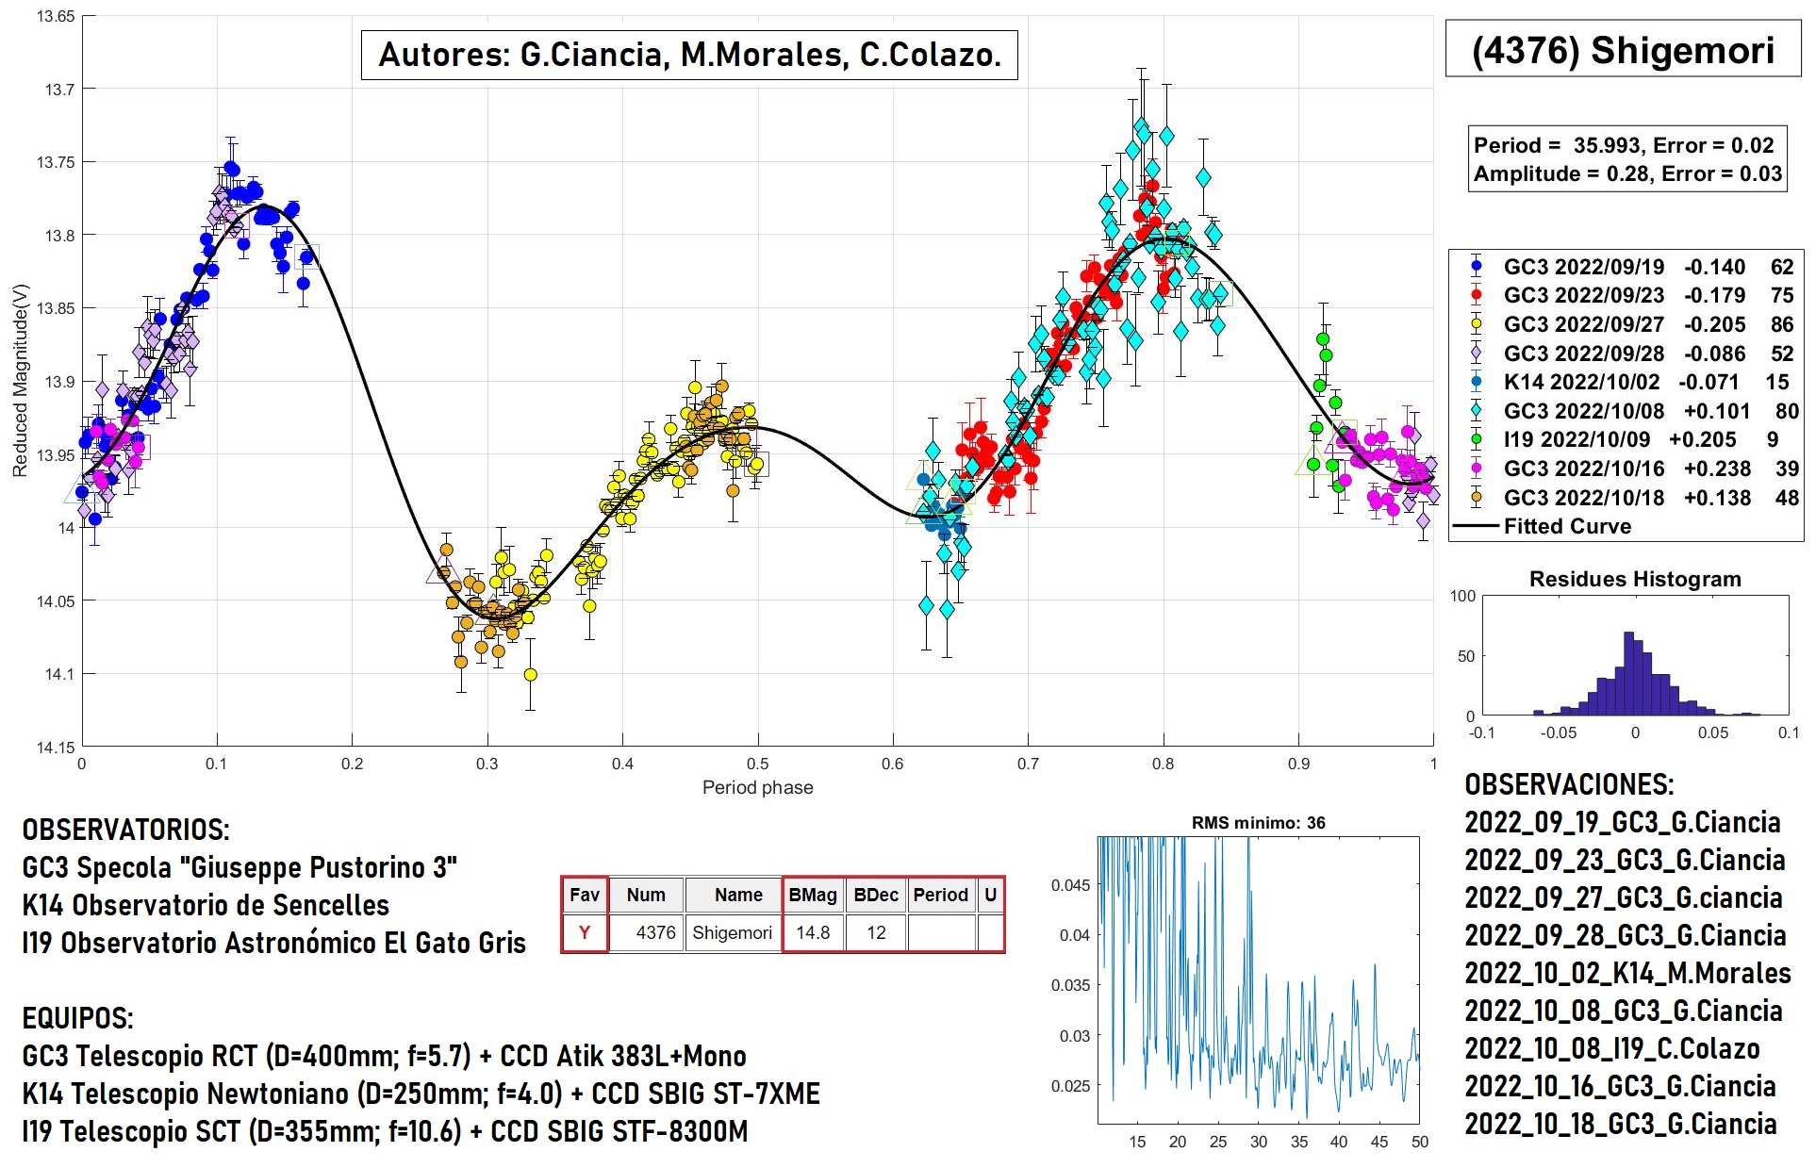This screenshot has width=1816, height=1168.
Task: Click observation '2022_10_18_GC3_G.Ciancia'
Action: coord(1620,1125)
